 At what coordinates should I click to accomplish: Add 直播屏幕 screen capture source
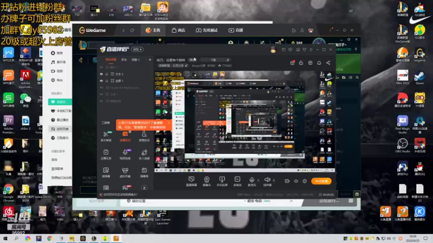coord(192,181)
